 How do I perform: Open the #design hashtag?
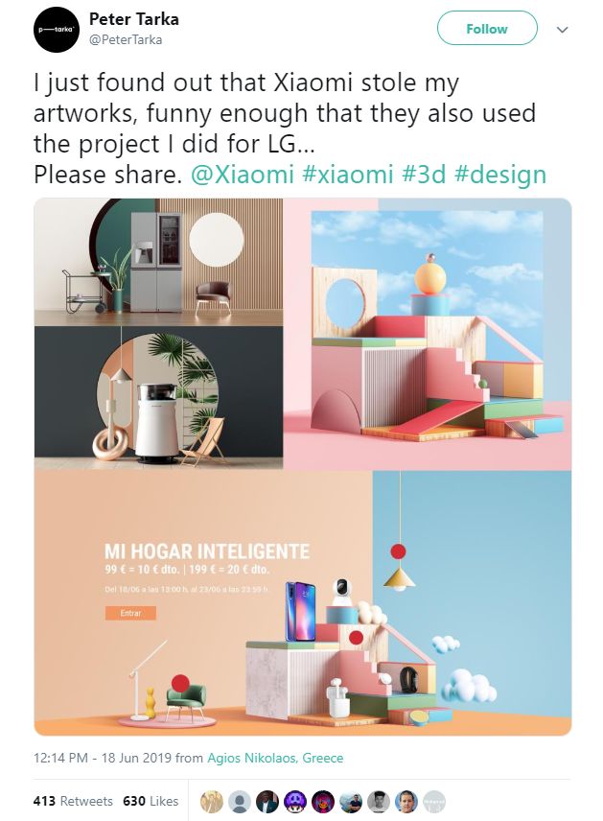click(500, 175)
